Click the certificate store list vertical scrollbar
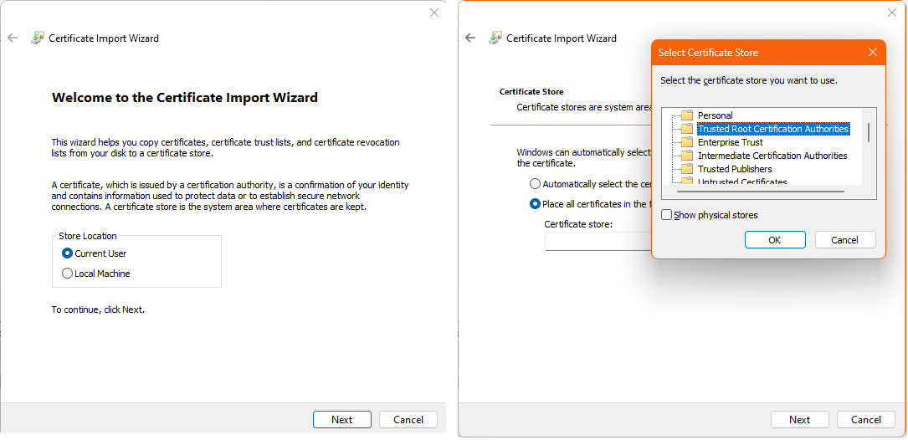The image size is (908, 440). 869,134
